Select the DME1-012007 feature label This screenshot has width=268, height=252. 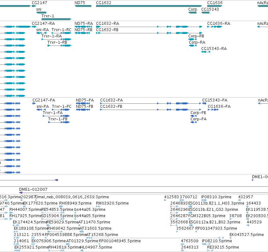click(x=33, y=189)
